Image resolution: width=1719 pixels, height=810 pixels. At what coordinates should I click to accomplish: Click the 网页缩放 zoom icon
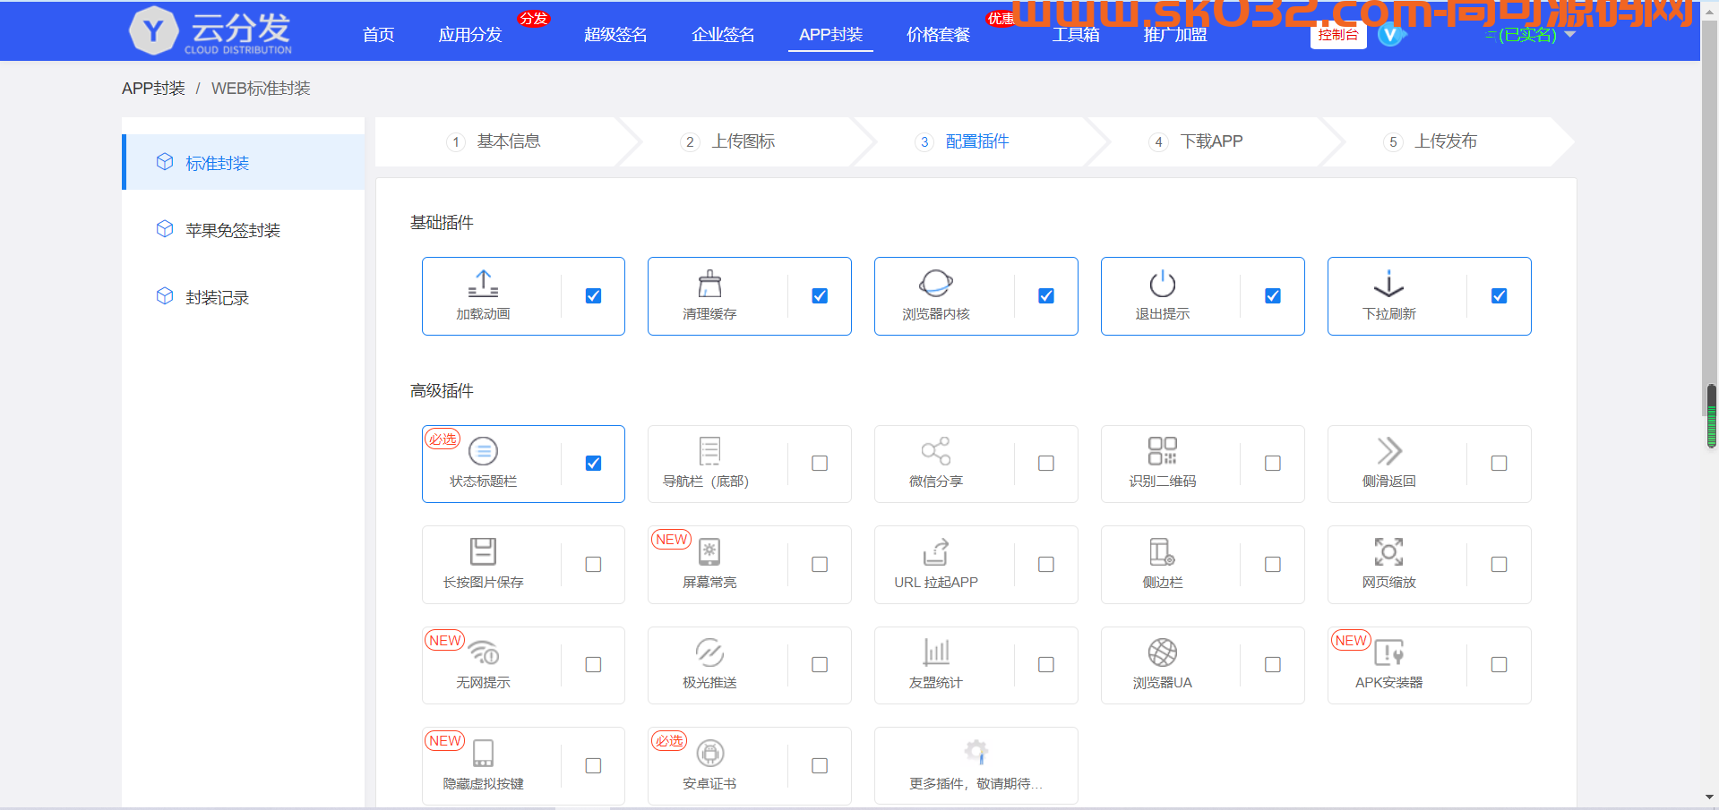click(1388, 551)
